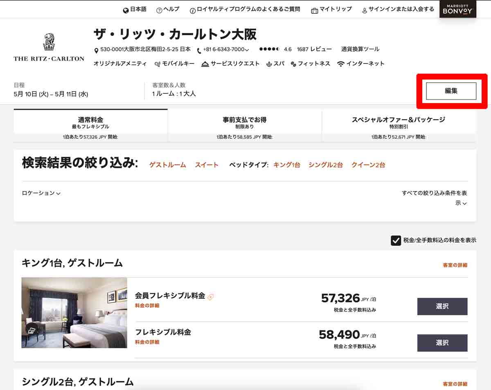Click the ザ・リッツ・カールトン大阪 heading
The image size is (491, 390).
[x=175, y=34]
